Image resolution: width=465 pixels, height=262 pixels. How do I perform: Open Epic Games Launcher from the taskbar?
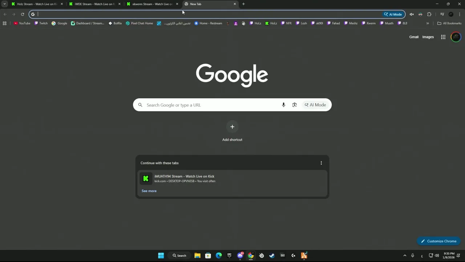(x=229, y=255)
